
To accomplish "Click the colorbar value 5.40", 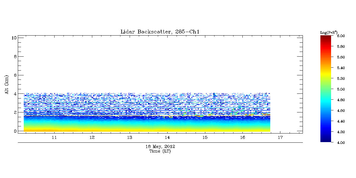I will (341, 68).
